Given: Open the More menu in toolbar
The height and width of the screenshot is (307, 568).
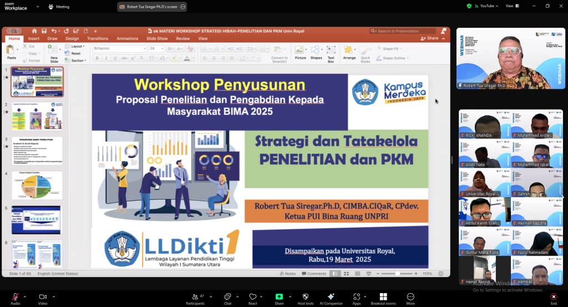Looking at the screenshot, I should 410,298.
